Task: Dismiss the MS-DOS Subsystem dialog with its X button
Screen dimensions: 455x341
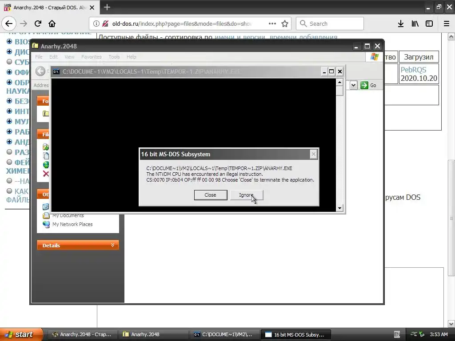Action: click(313, 154)
